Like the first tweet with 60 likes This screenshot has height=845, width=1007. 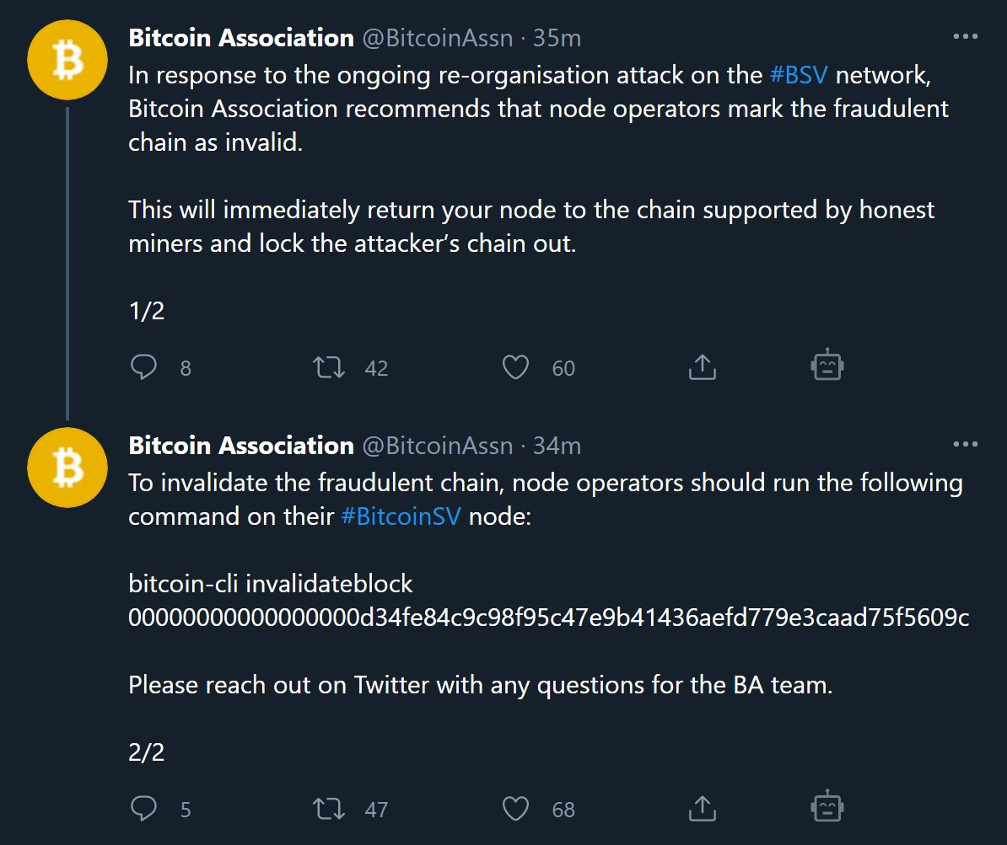pyautogui.click(x=515, y=367)
